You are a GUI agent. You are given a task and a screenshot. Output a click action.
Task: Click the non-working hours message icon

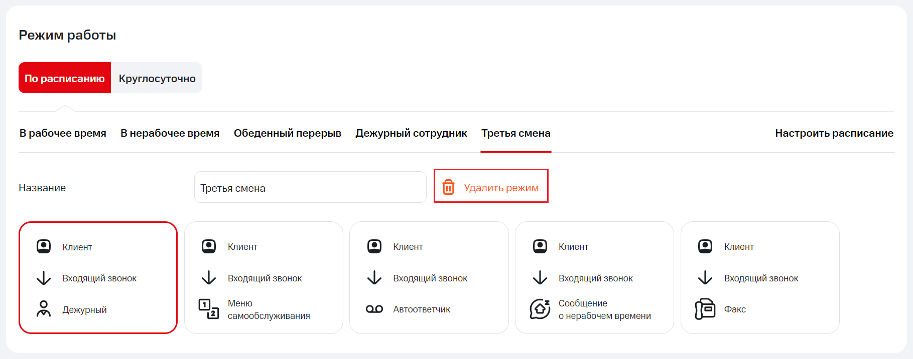[540, 309]
